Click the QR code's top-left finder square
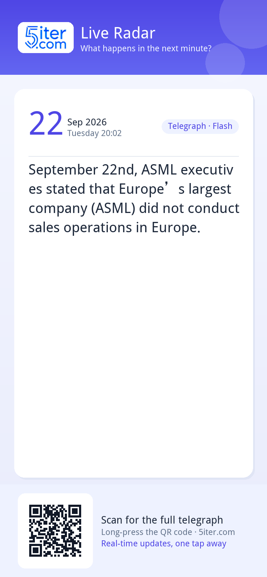 pos(36,511)
